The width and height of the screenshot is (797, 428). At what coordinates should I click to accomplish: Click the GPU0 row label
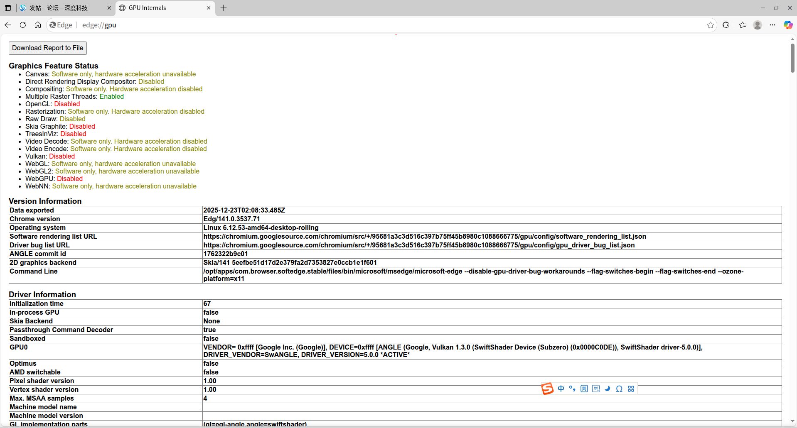tap(19, 347)
